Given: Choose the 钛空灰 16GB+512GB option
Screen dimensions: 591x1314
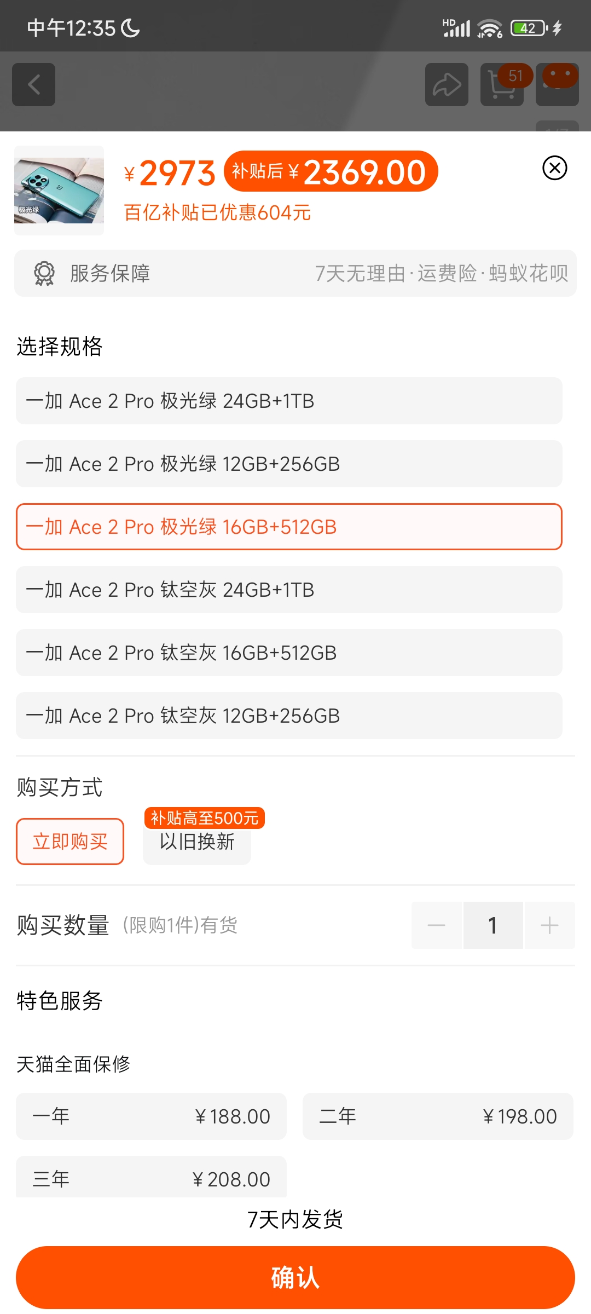Looking at the screenshot, I should coord(289,653).
